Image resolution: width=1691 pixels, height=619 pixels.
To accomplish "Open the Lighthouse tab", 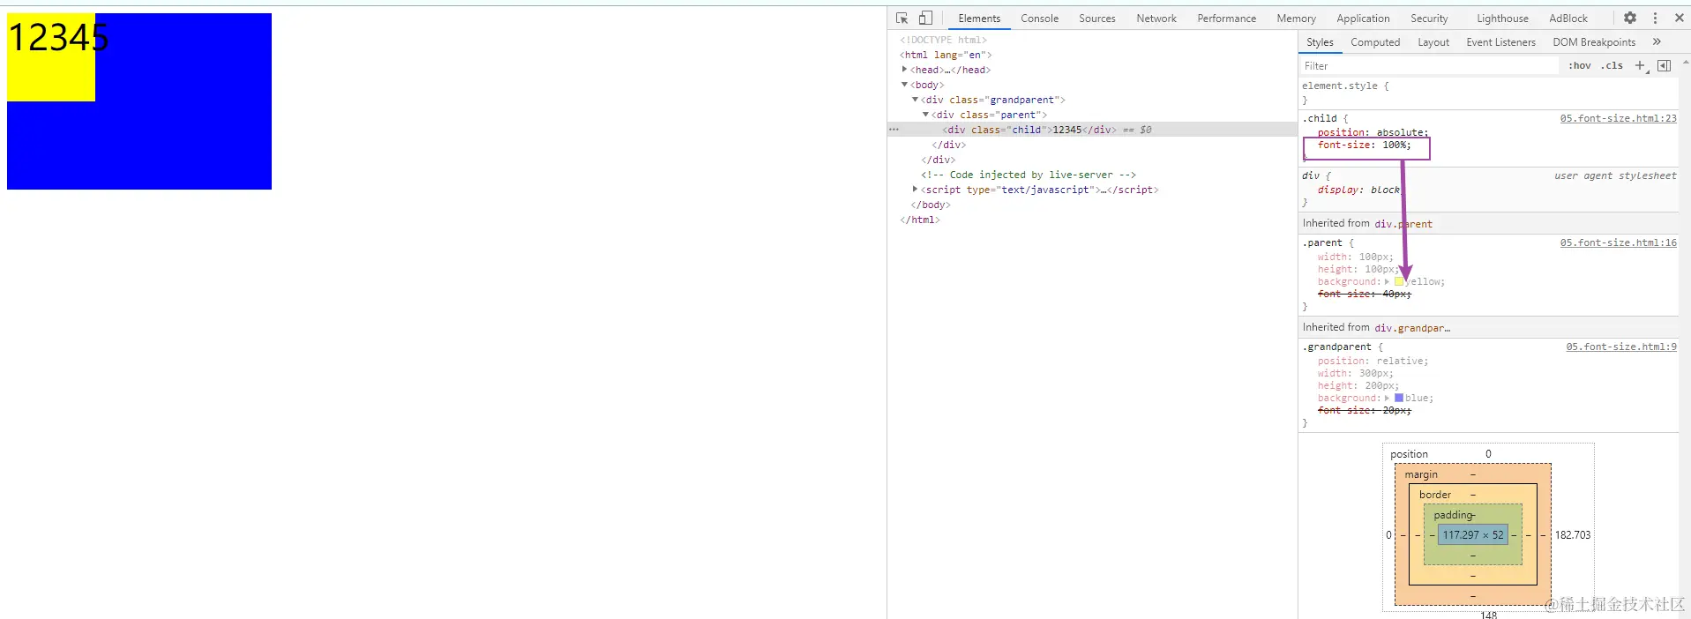I will pos(1502,19).
